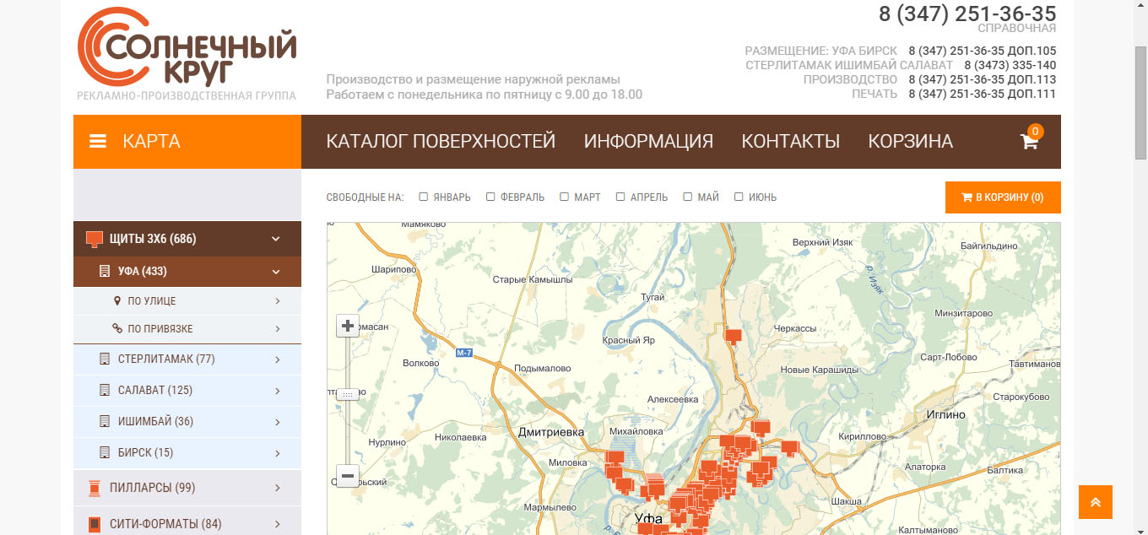Open the ИНФОРМАЦИЯ menu item

click(648, 142)
